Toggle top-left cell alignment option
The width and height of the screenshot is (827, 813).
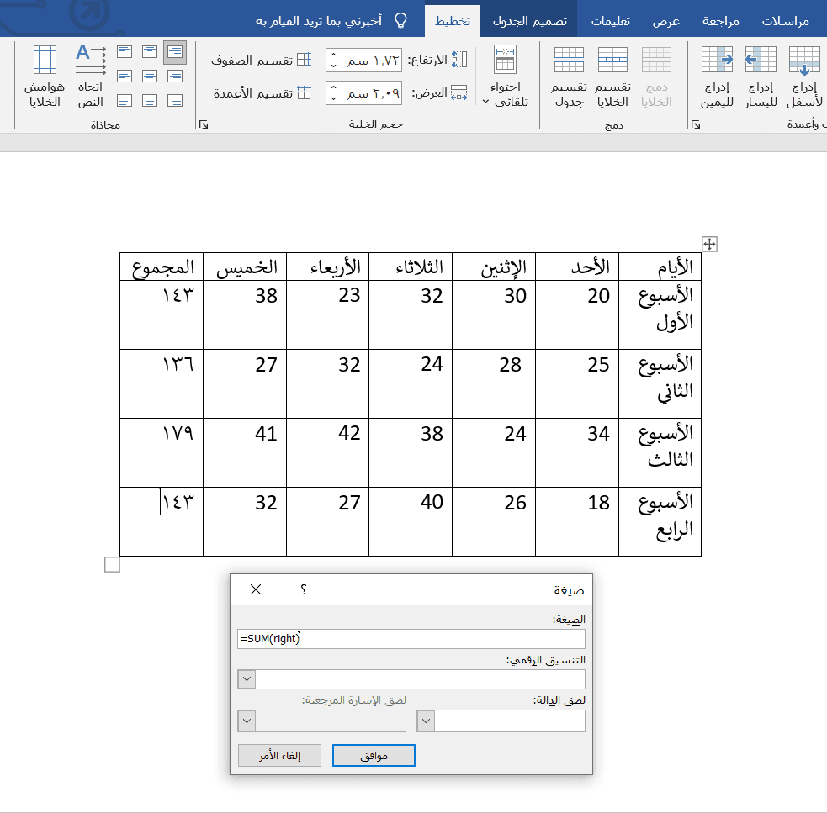click(124, 51)
